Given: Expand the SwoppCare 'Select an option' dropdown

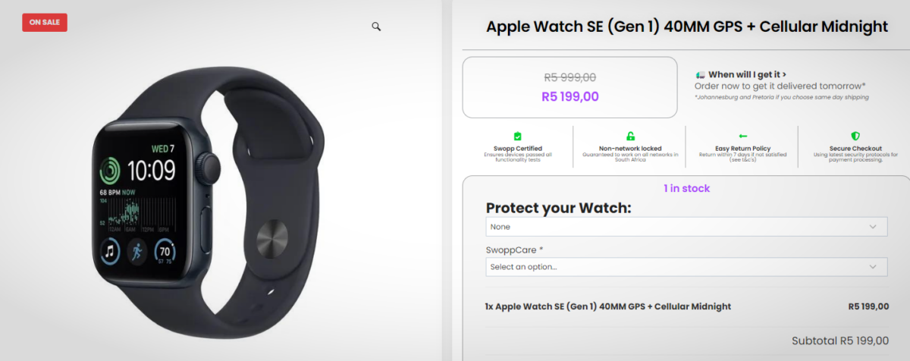Looking at the screenshot, I should pos(686,267).
